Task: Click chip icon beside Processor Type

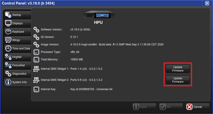Action: coord(36,52)
